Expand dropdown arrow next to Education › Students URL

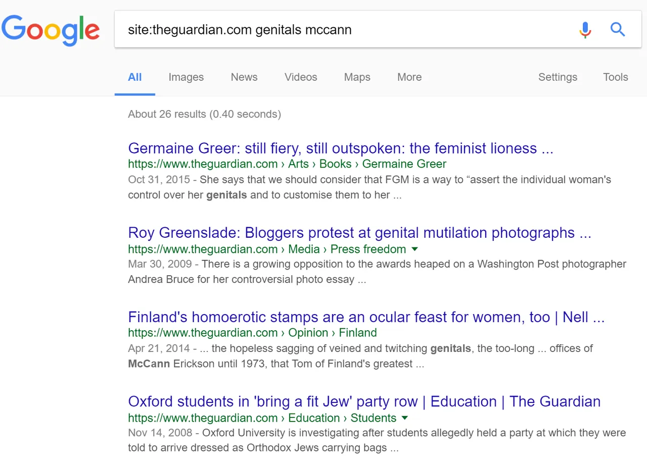[404, 418]
